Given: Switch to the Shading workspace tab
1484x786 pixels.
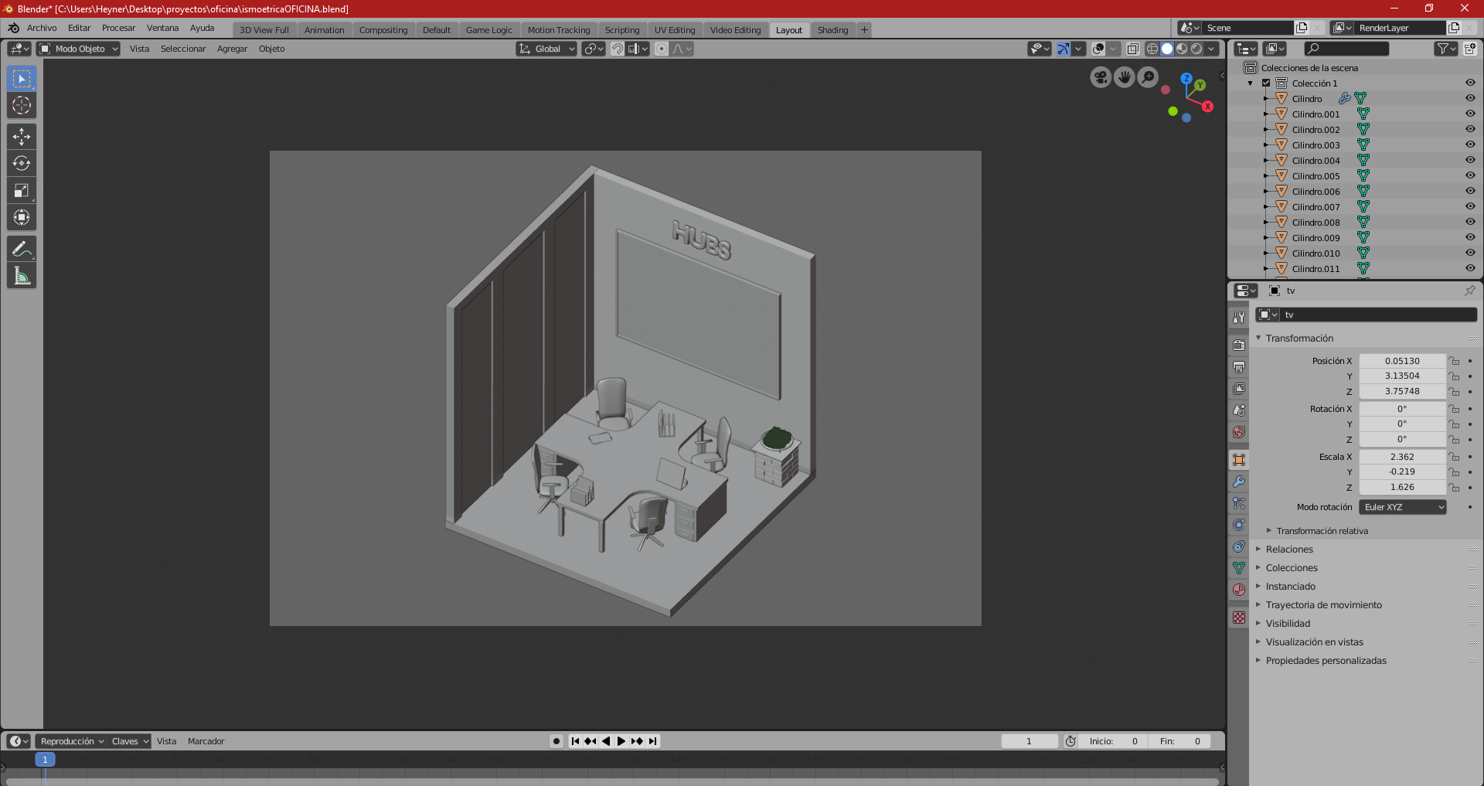Looking at the screenshot, I should (x=833, y=29).
